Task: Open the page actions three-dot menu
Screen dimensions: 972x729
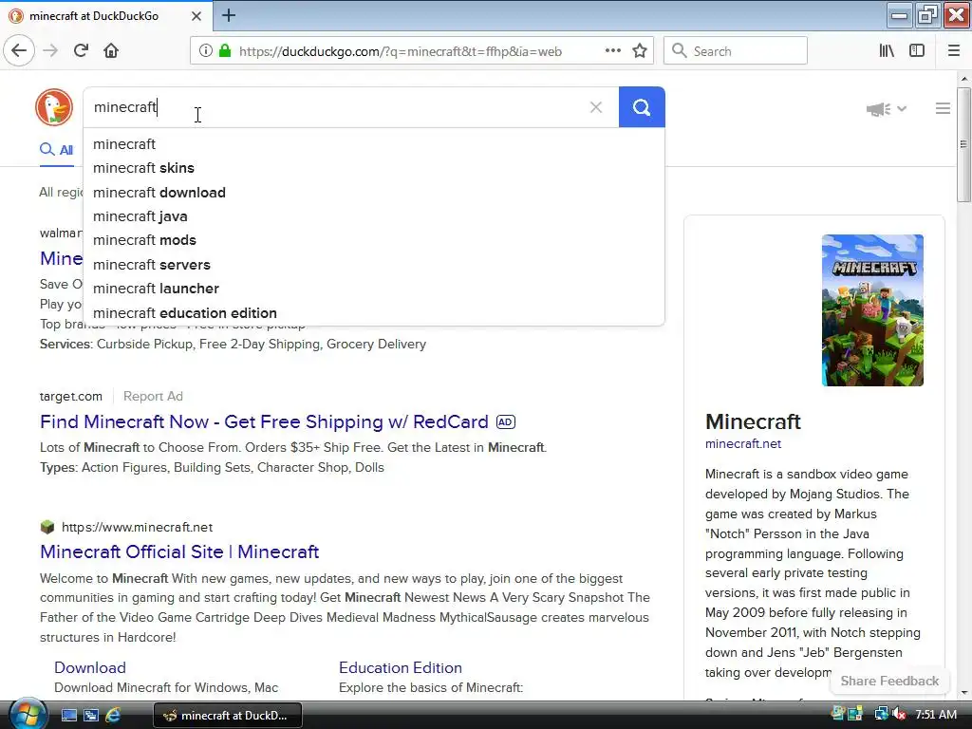Action: click(612, 51)
